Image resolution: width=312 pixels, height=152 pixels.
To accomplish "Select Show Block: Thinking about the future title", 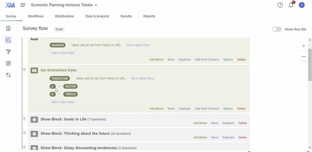I will 75,134.
